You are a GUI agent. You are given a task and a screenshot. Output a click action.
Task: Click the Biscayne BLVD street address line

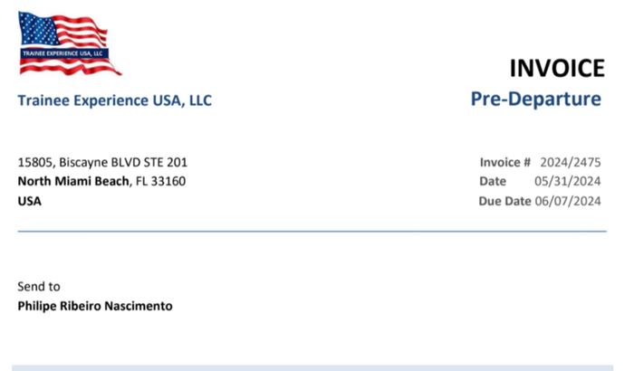click(103, 163)
